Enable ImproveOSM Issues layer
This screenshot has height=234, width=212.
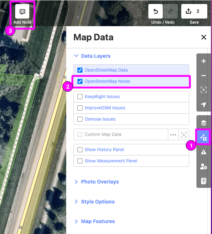tap(80, 108)
